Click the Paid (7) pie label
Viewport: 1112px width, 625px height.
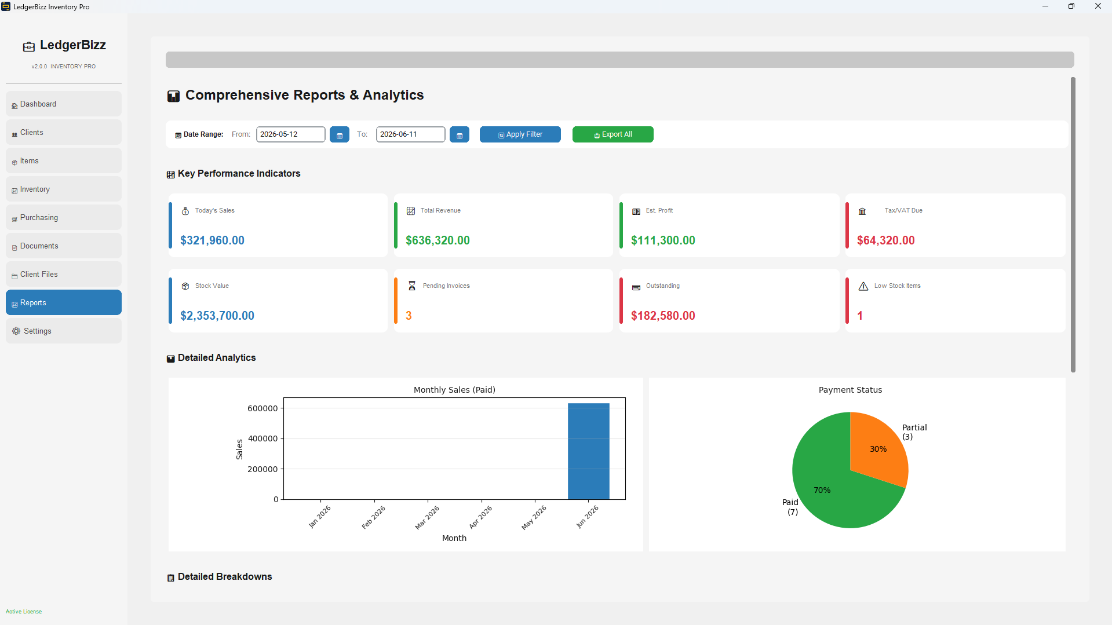[x=790, y=507]
